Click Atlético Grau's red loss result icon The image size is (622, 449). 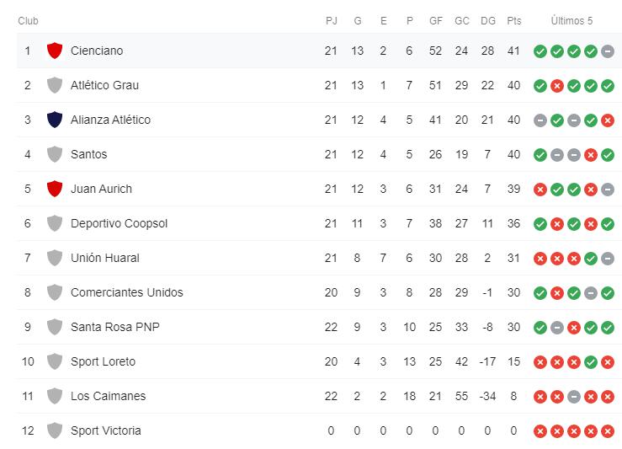pyautogui.click(x=557, y=86)
